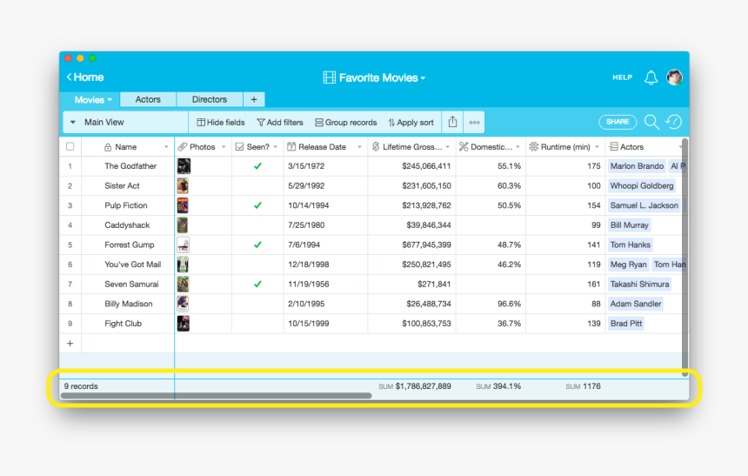
Task: Check Seen for Caddyshack
Action: 257,225
